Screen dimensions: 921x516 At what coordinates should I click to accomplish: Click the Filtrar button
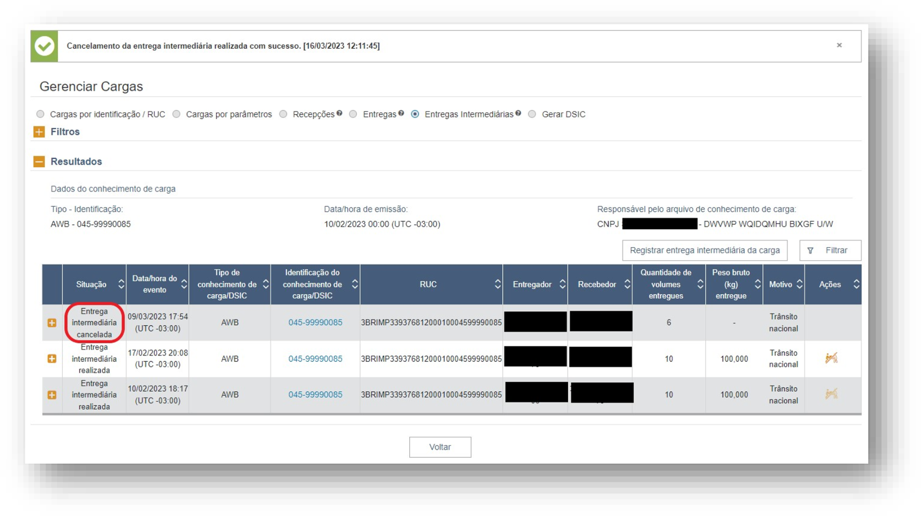pyautogui.click(x=830, y=251)
